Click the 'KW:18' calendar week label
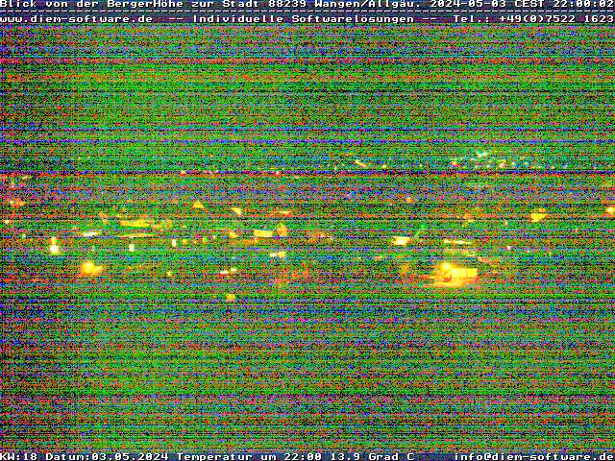The width and height of the screenshot is (615, 461). pyautogui.click(x=19, y=456)
